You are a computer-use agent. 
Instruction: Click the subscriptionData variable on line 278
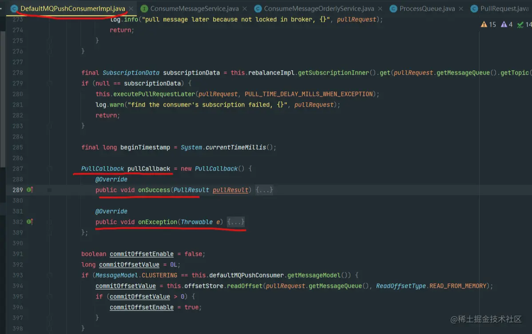(x=191, y=73)
